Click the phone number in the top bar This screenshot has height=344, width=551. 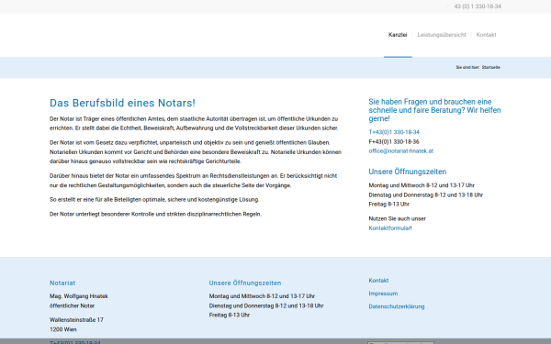coord(478,6)
